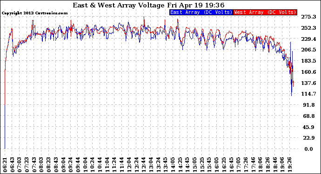Click the x-axis time label 14:25
The image size is (321, 174).
tap(180, 165)
